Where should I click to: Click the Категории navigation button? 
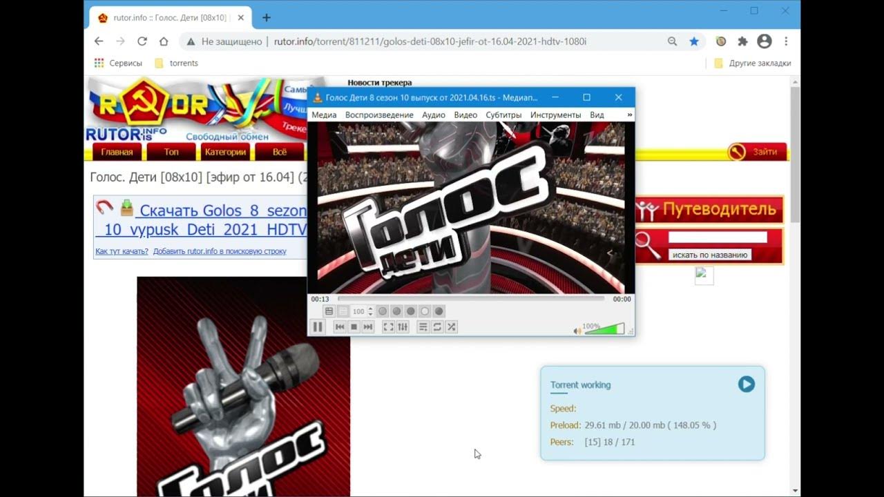click(226, 152)
